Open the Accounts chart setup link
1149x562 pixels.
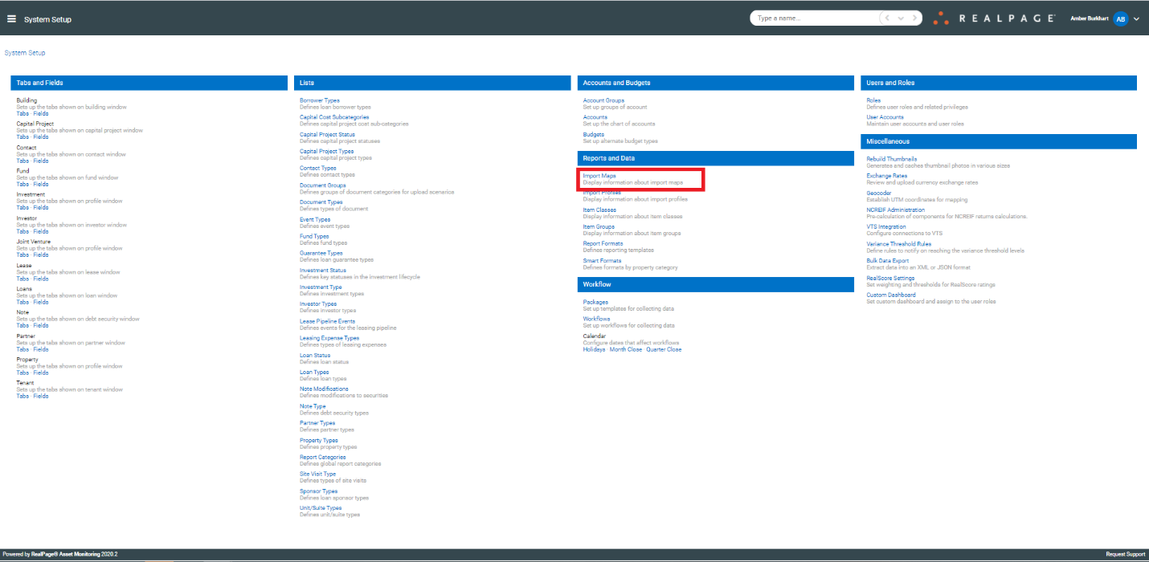tap(595, 117)
